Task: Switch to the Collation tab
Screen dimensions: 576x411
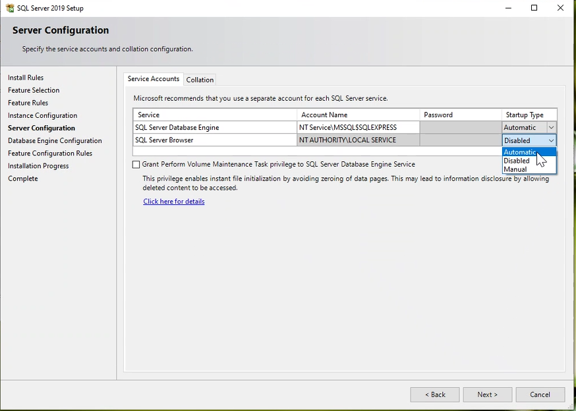Action: pyautogui.click(x=200, y=80)
